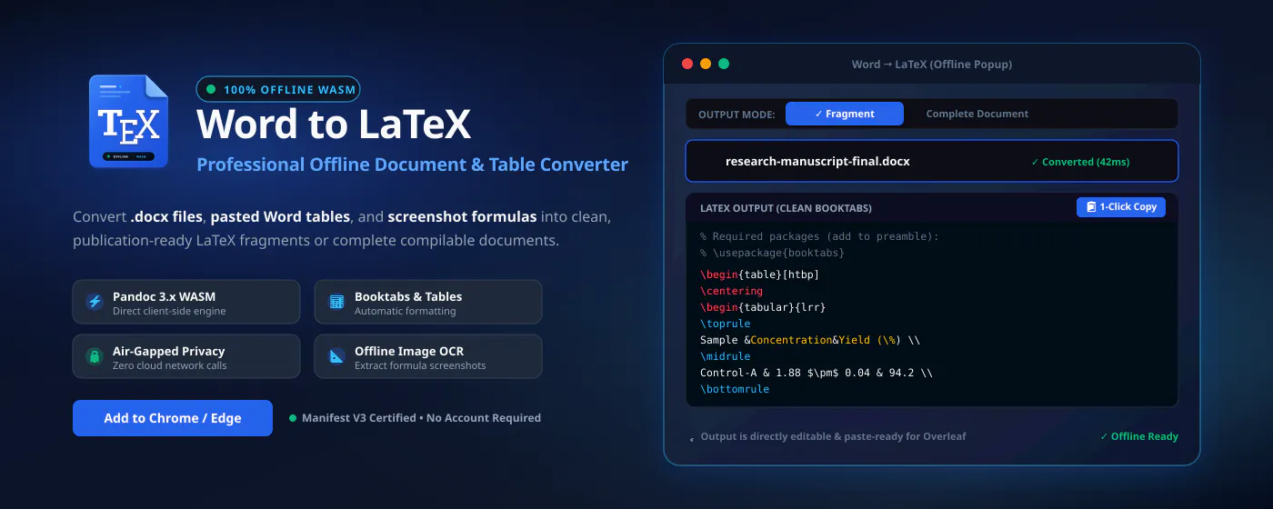Click the Offline Ready status text
This screenshot has width=1273, height=509.
coord(1139,436)
